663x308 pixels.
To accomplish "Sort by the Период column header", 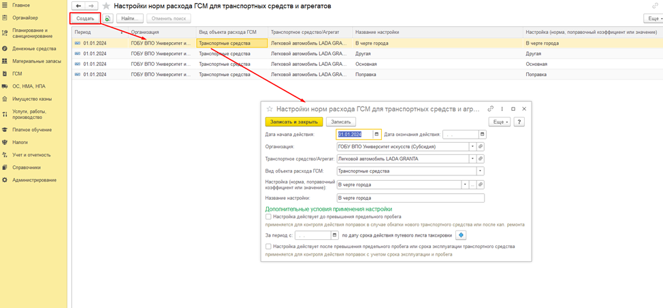I will click(100, 32).
